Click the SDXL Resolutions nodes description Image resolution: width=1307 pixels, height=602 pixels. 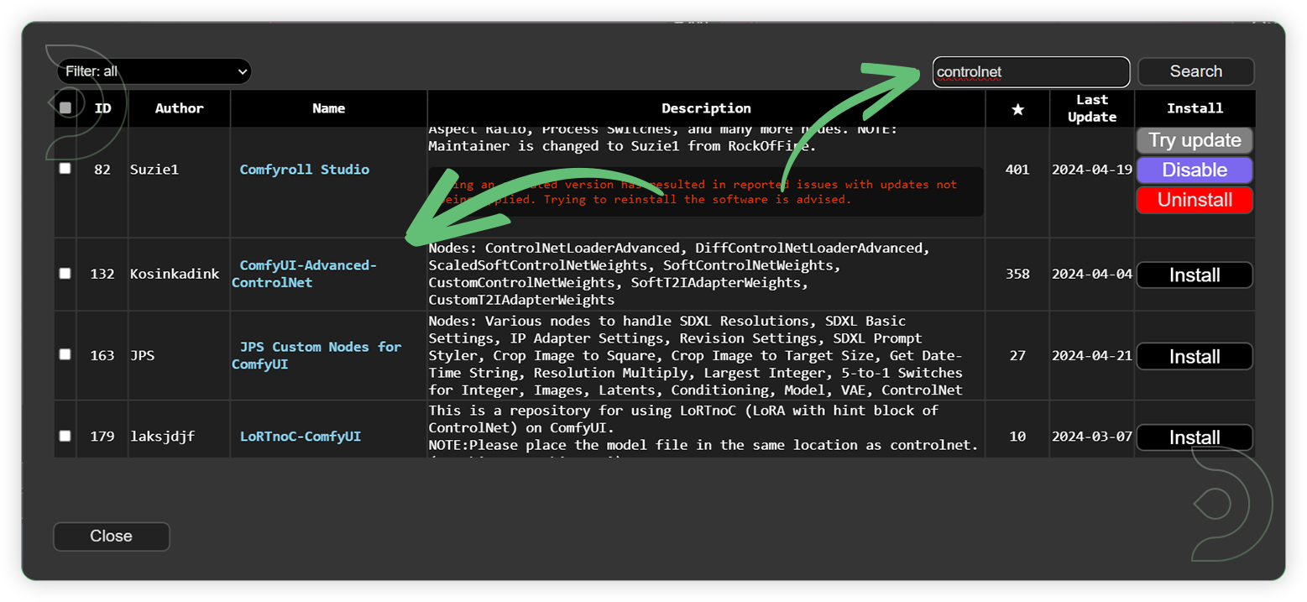pyautogui.click(x=696, y=355)
